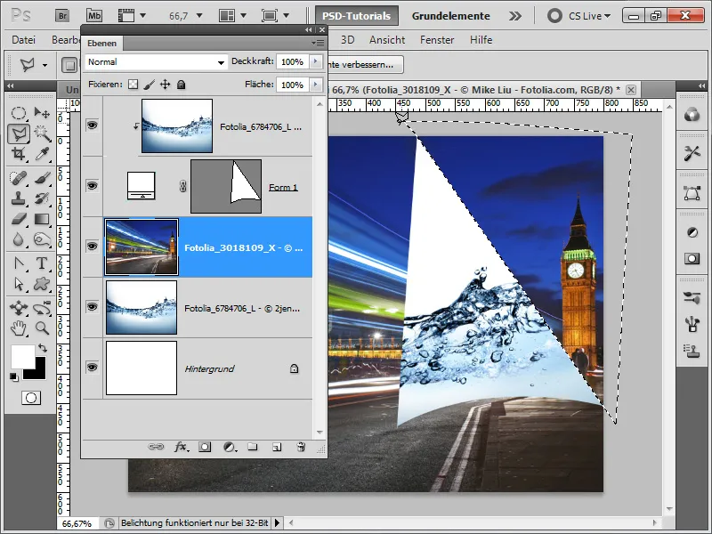Image resolution: width=712 pixels, height=534 pixels.
Task: Toggle lock transparent pixels
Action: 133,85
